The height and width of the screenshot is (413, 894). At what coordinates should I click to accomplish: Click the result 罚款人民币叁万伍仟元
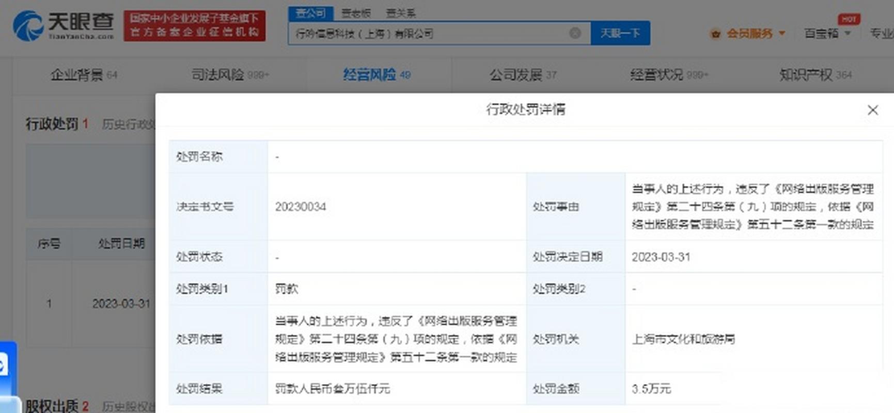click(333, 388)
